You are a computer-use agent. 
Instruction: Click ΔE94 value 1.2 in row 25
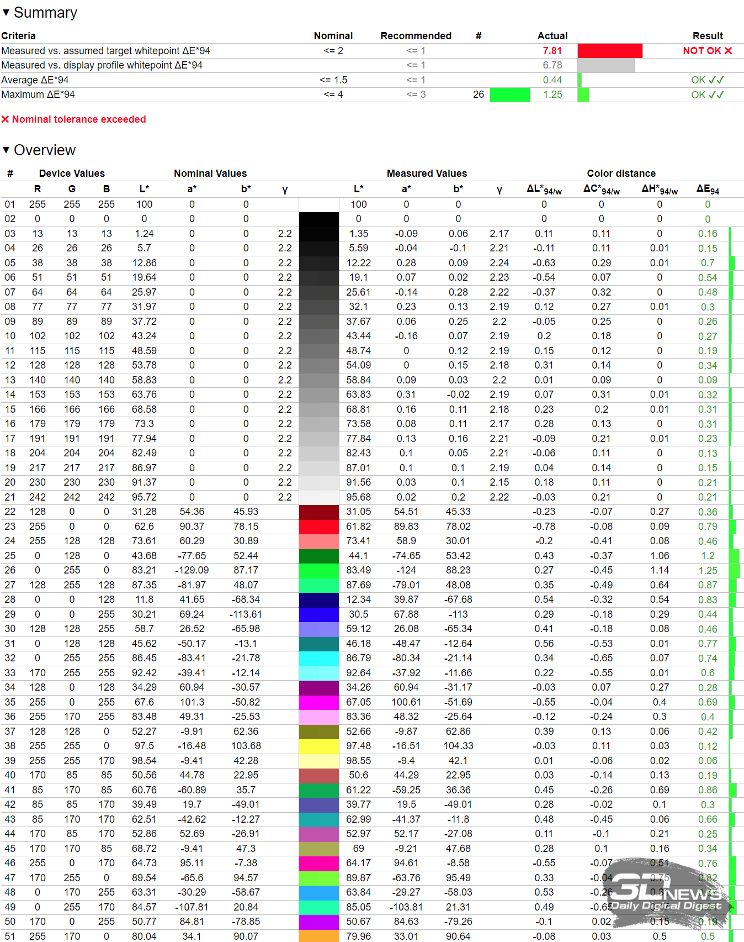pos(708,556)
